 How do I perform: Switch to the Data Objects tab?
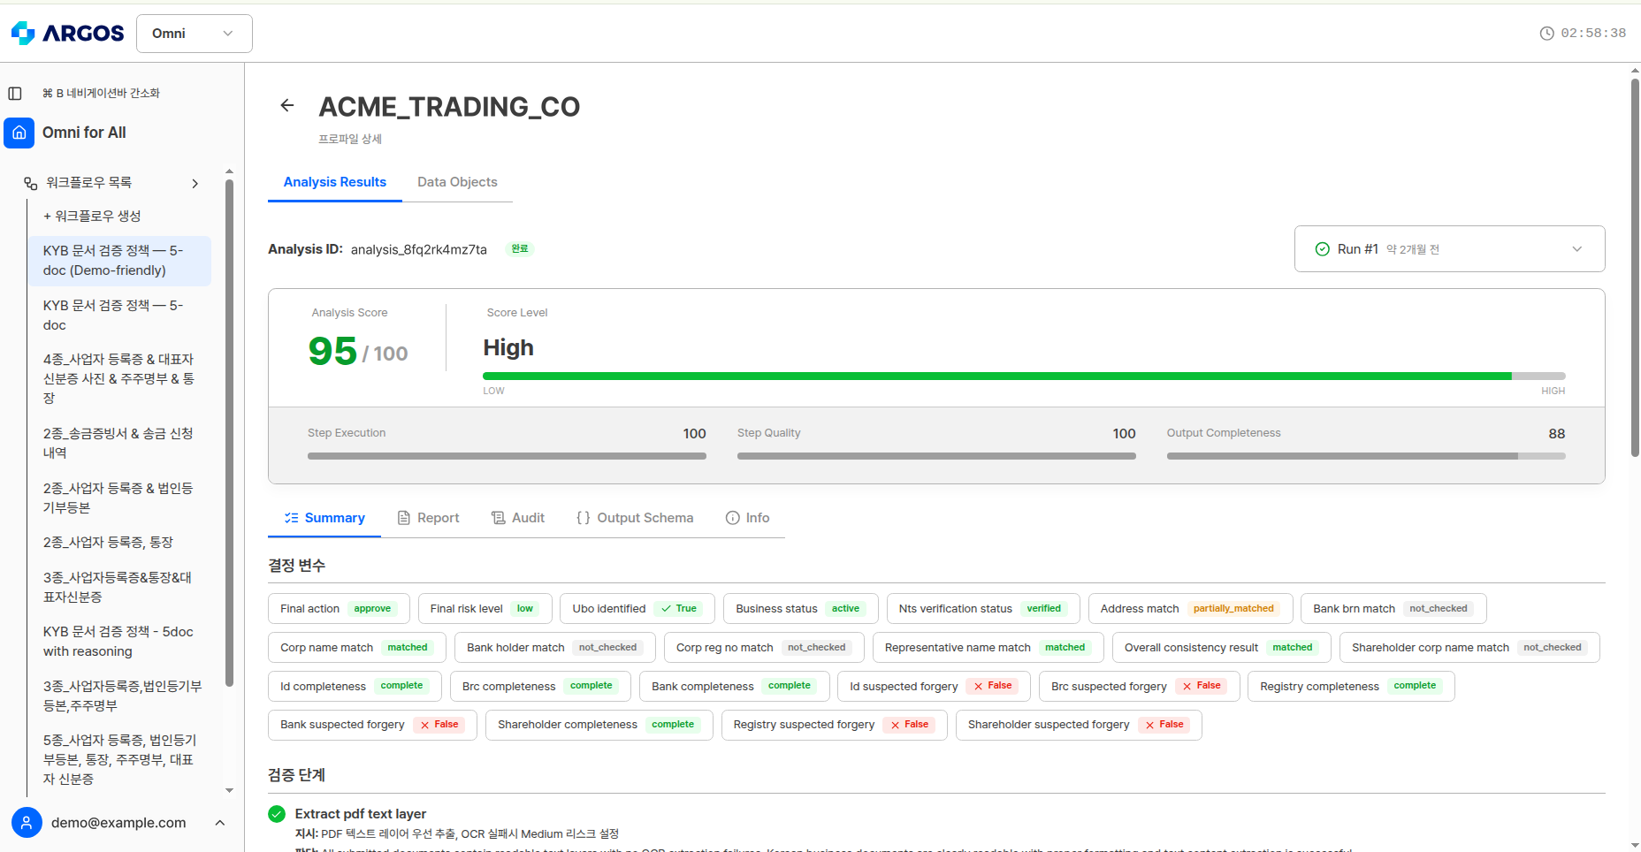pyautogui.click(x=457, y=182)
